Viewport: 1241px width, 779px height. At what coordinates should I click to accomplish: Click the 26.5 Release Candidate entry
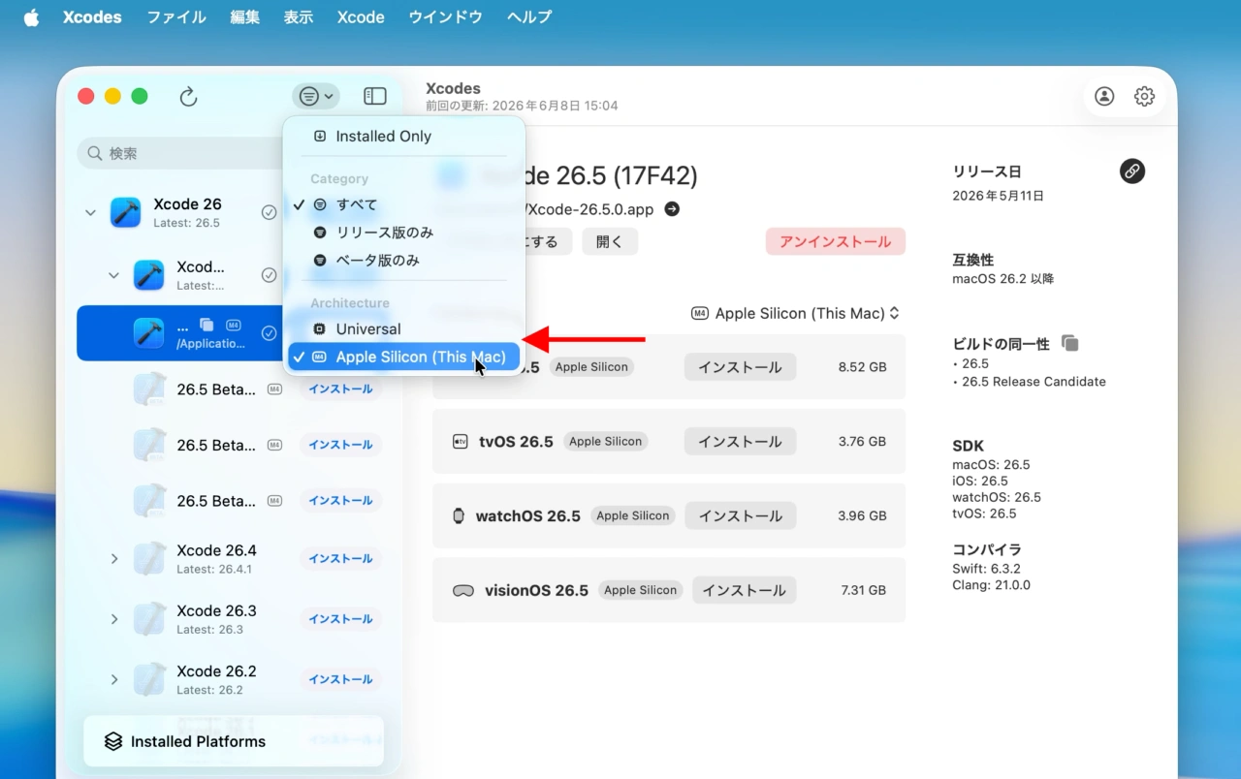[1034, 382]
